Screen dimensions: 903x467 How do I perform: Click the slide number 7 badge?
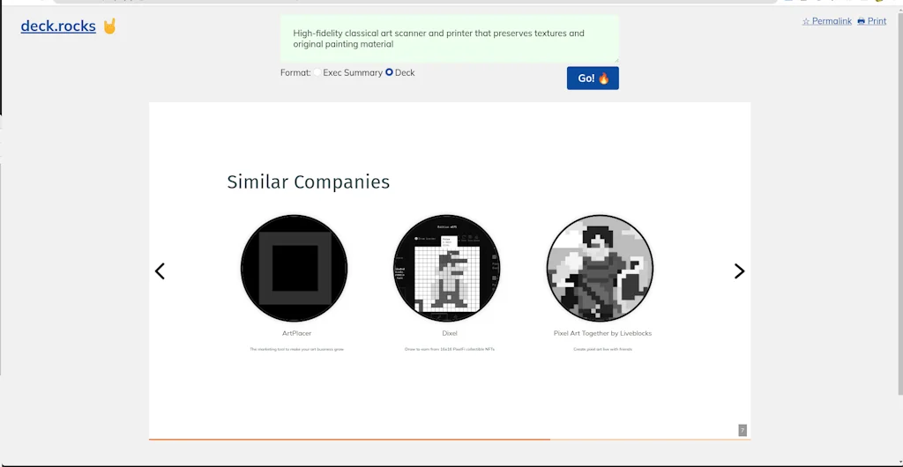(x=743, y=430)
